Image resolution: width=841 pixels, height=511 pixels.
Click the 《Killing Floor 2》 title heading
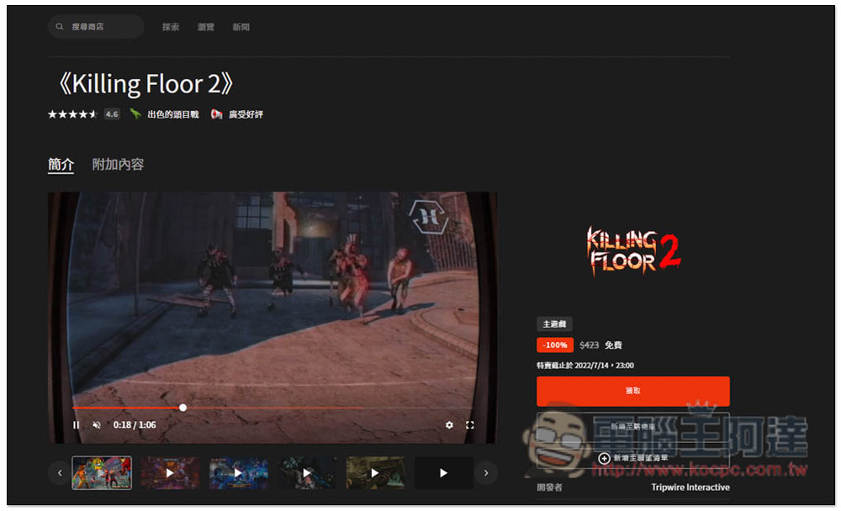(145, 84)
